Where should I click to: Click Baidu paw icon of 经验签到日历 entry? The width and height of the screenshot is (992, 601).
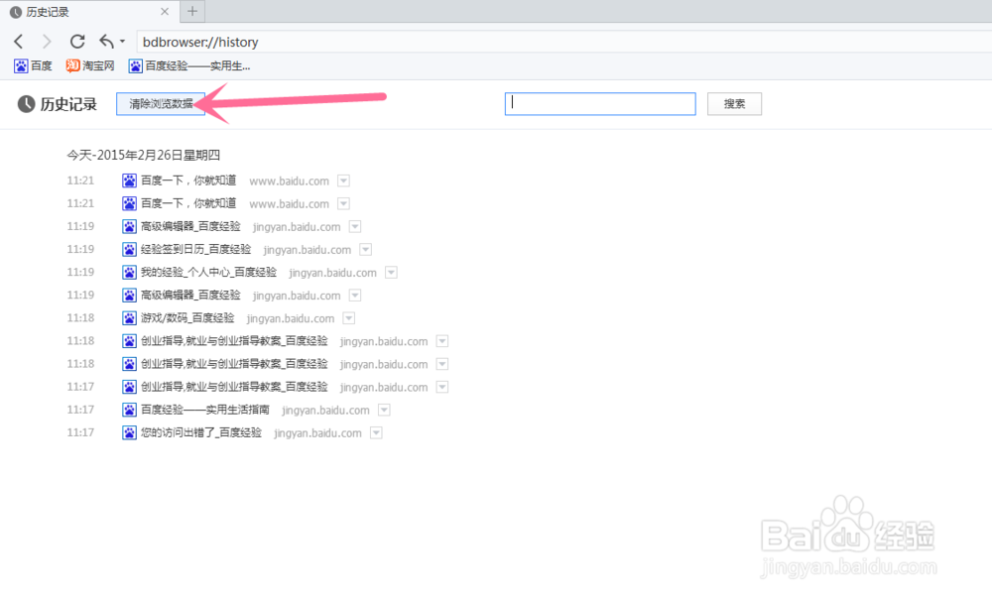click(129, 249)
